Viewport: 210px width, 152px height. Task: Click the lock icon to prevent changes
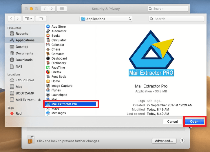click(31, 140)
